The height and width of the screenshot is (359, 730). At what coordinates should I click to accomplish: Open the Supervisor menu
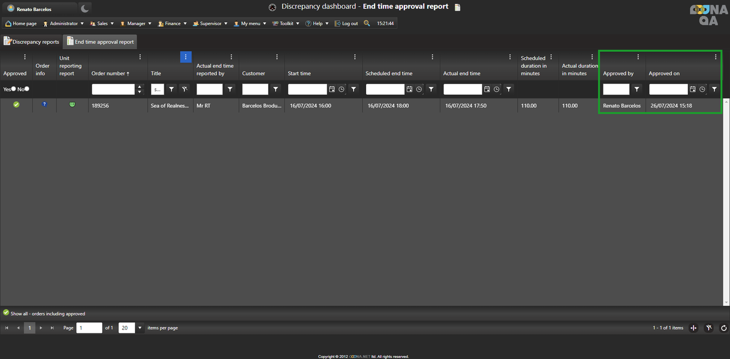tap(210, 23)
